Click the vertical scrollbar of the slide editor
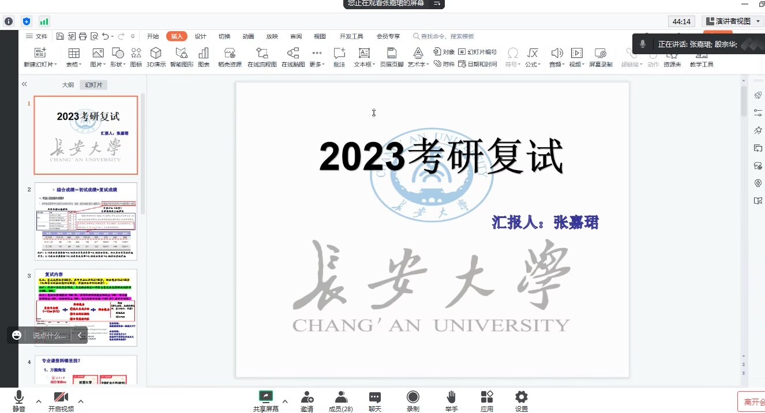Screen dimensions: 765x413 click(x=744, y=231)
